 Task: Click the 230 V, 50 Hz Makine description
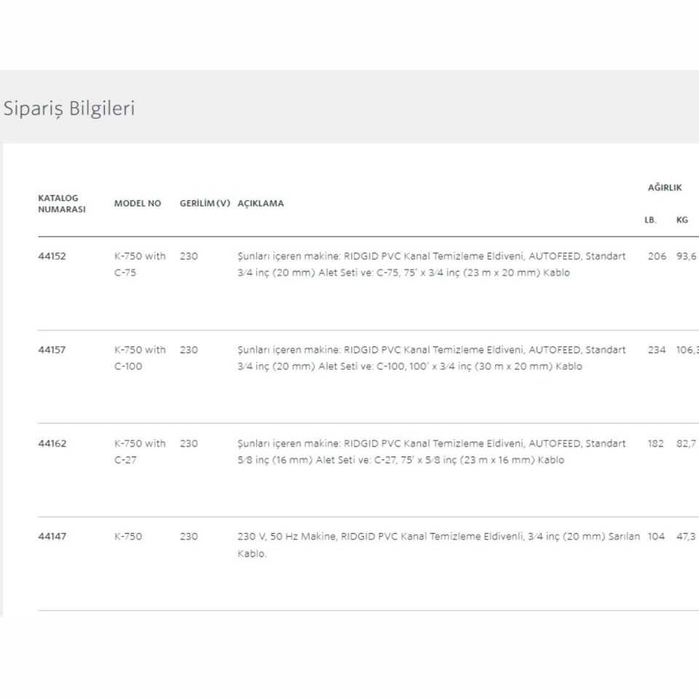pos(438,545)
